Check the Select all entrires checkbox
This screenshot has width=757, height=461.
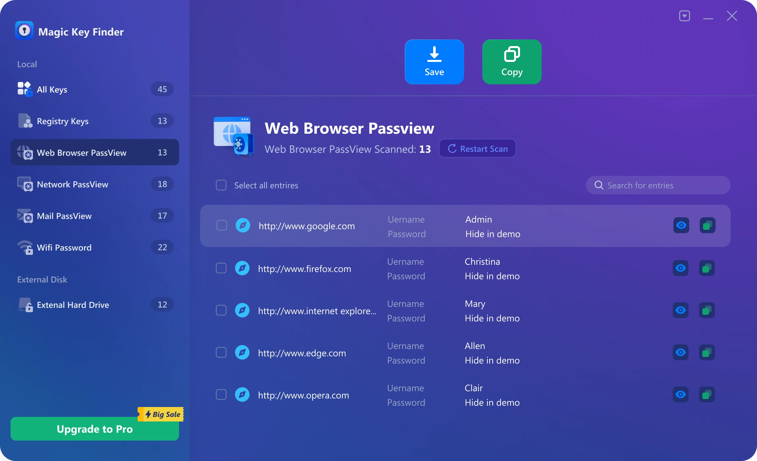pyautogui.click(x=221, y=185)
